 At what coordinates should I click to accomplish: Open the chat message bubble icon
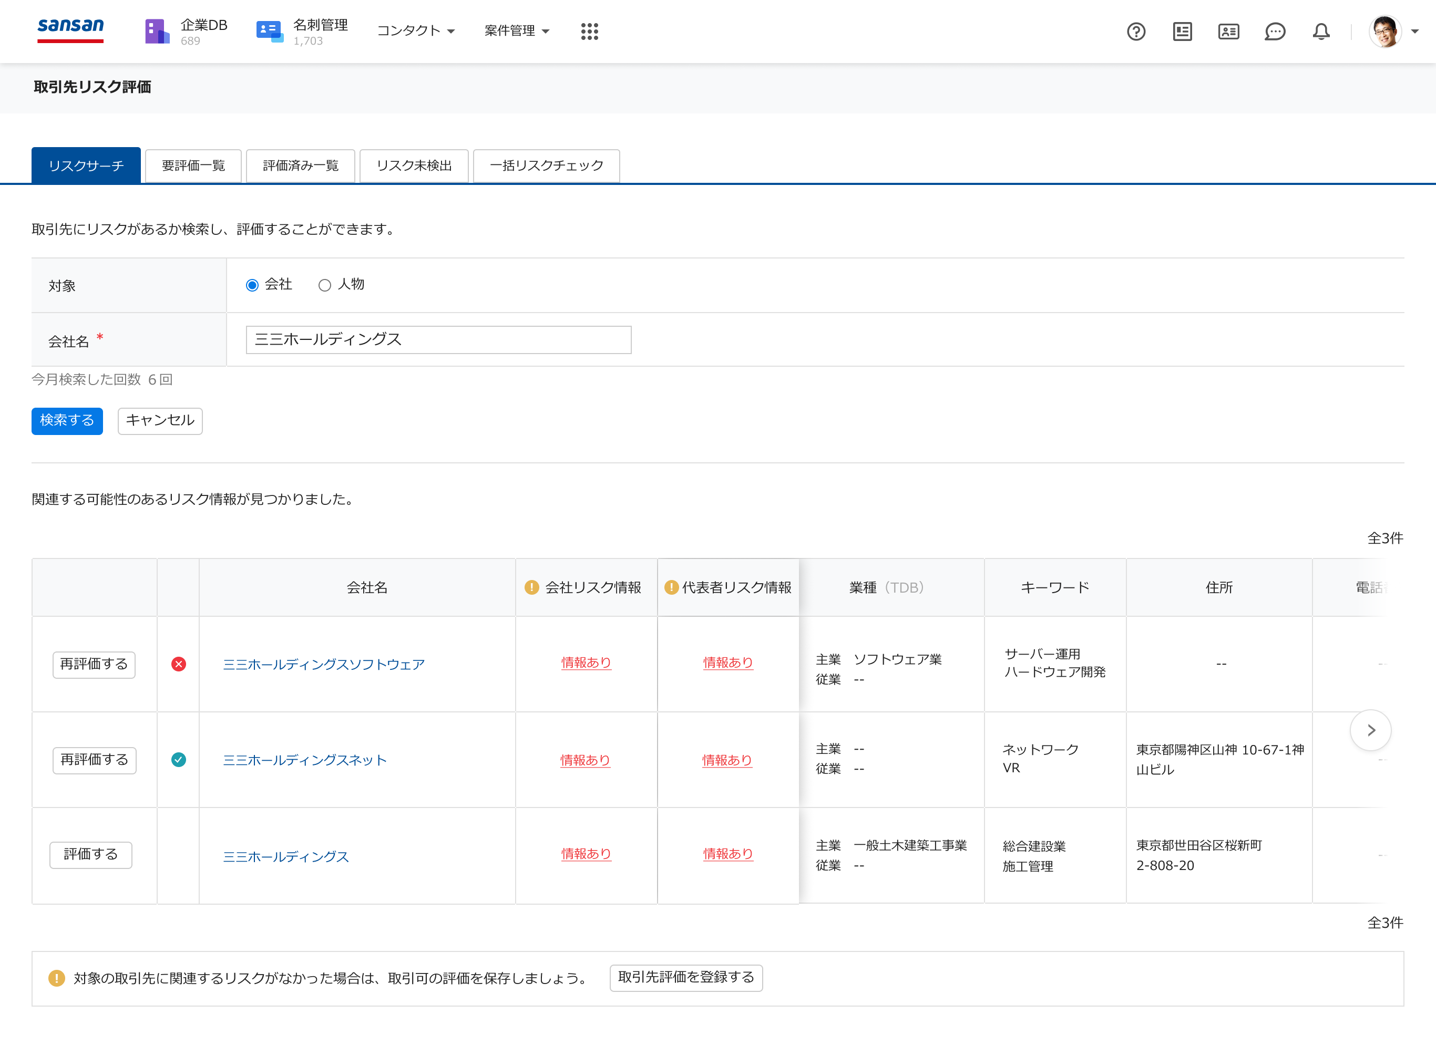click(1274, 32)
